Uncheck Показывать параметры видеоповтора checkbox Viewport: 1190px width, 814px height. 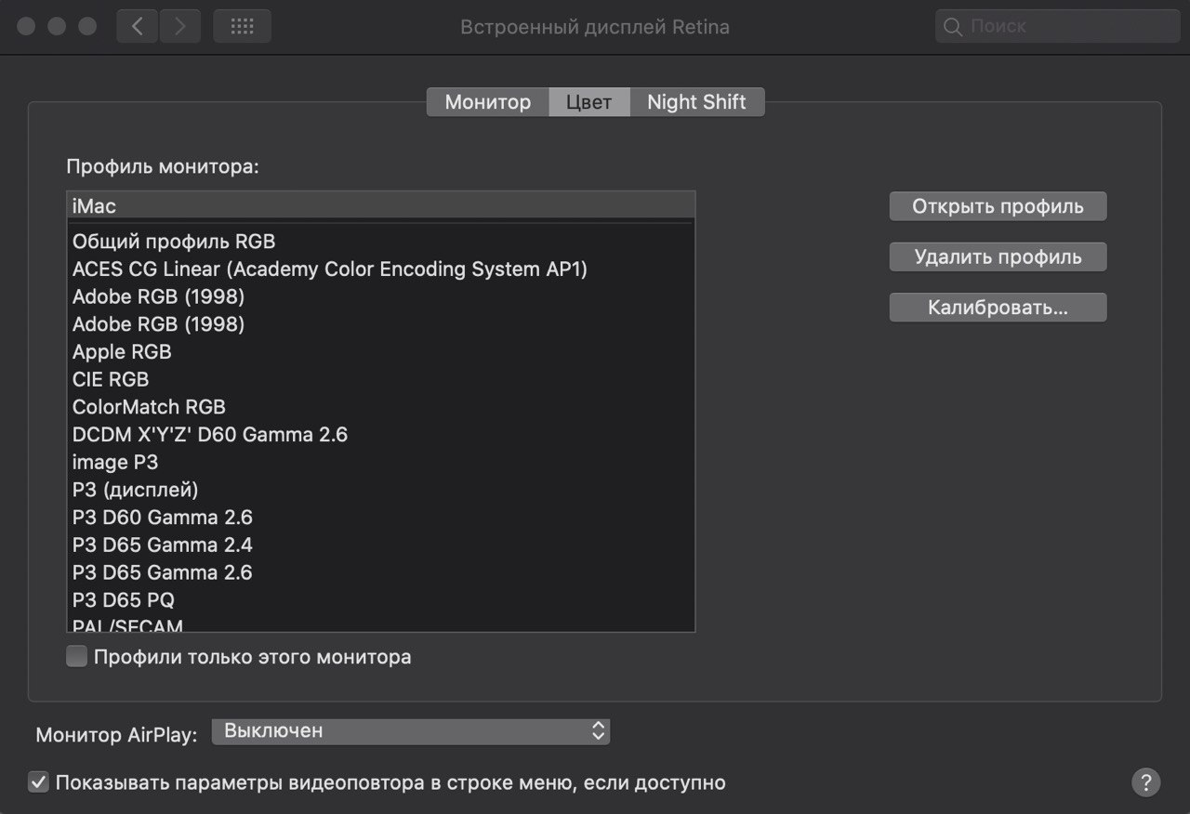[x=39, y=782]
